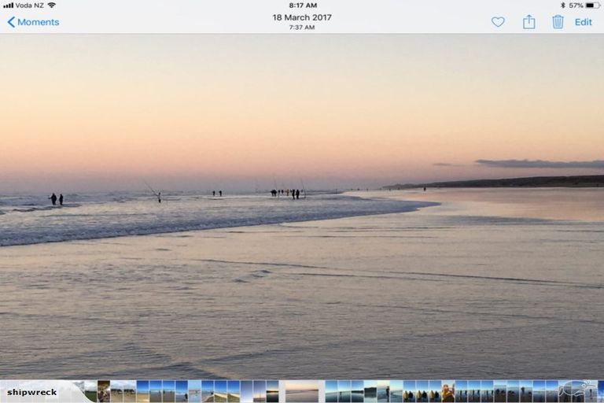604x403 pixels.
Task: Tap the Wi-Fi status icon
Action: click(x=52, y=6)
